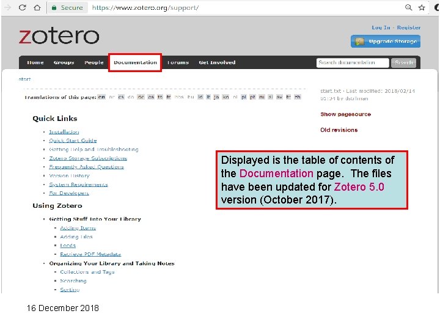The image size is (440, 330).
Task: Open the System Requirements link
Action: pyautogui.click(x=79, y=185)
